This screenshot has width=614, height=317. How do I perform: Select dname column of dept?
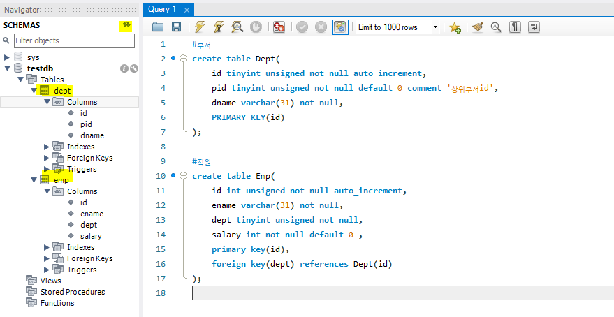[x=92, y=135]
